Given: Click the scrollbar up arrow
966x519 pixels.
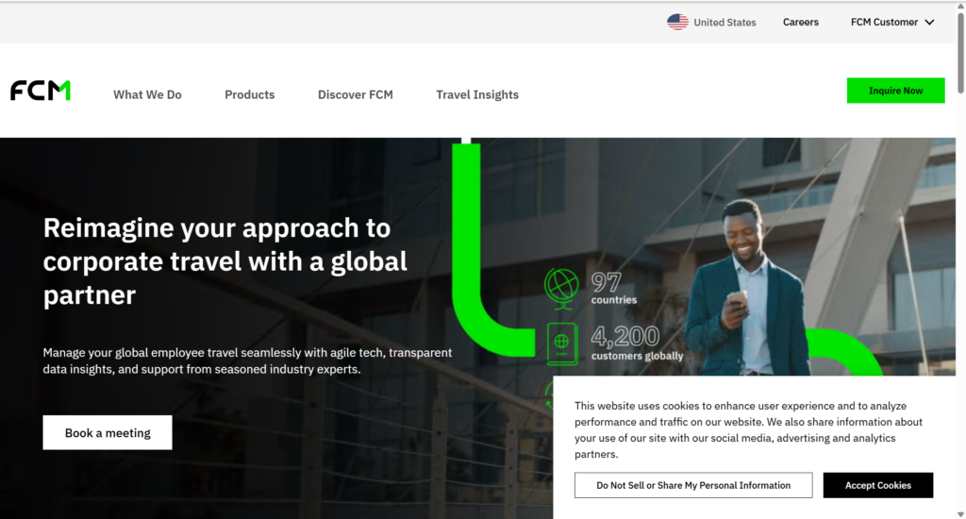Looking at the screenshot, I should click(959, 8).
